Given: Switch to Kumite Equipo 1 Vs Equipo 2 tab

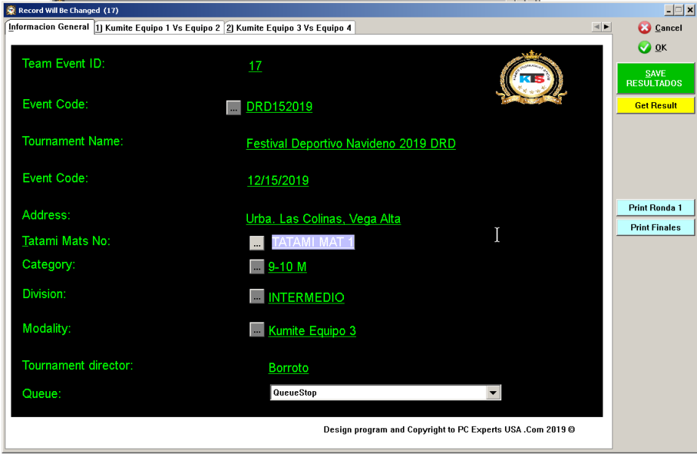Looking at the screenshot, I should point(158,27).
